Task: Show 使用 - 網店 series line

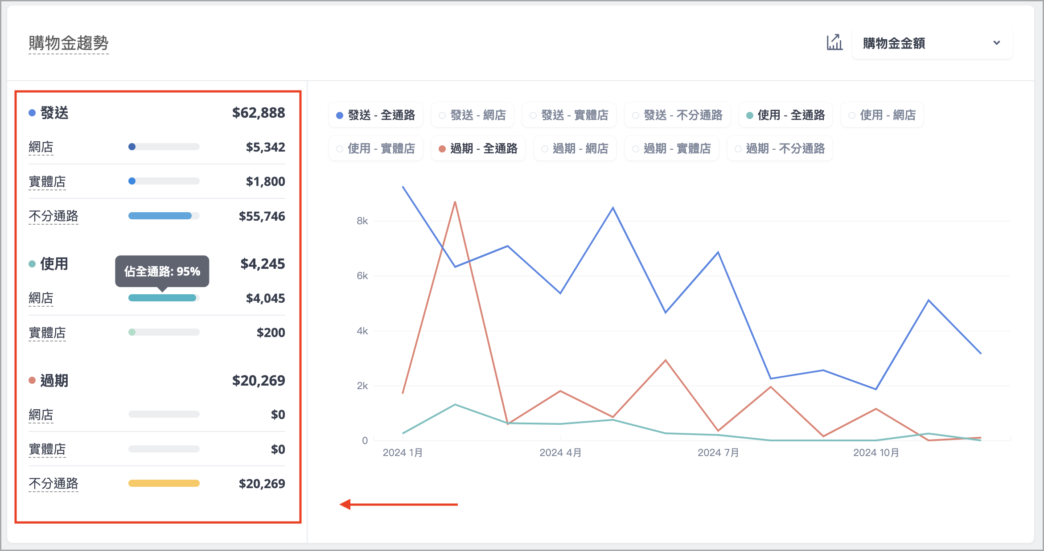Action: 882,115
